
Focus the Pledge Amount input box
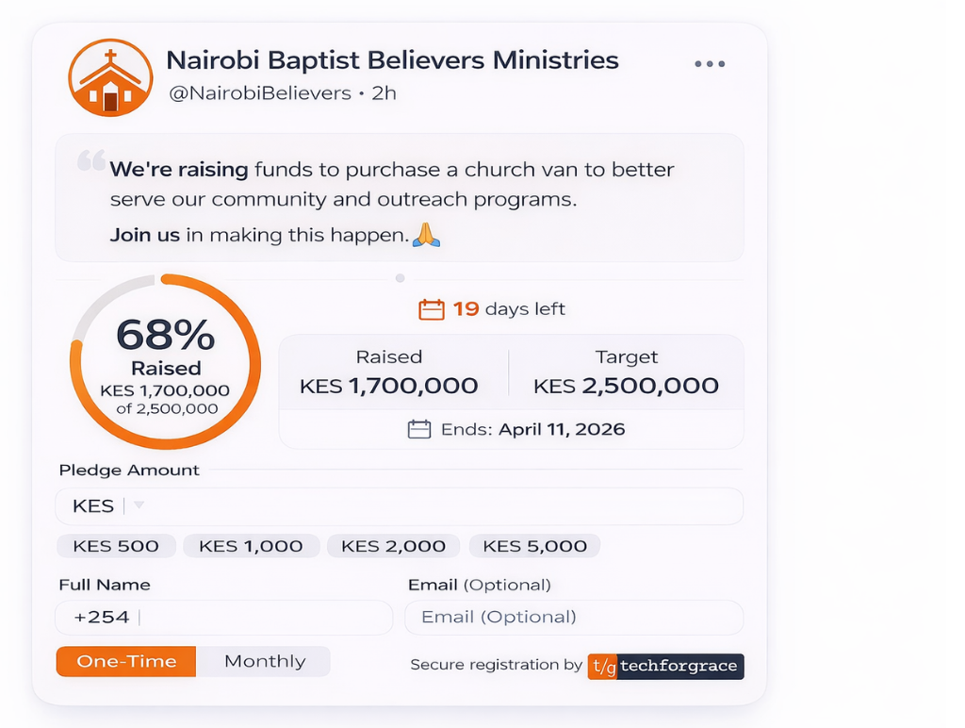(x=433, y=506)
